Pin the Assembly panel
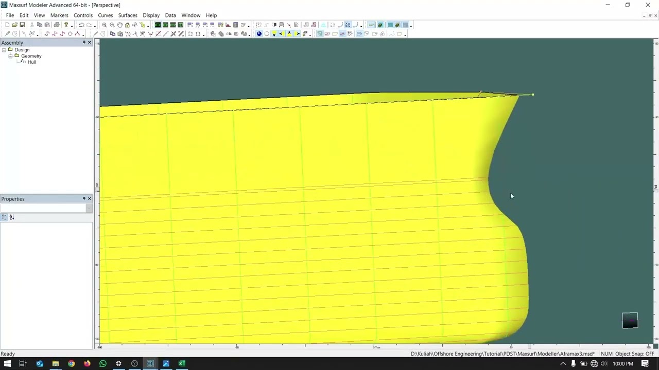Screen dimensions: 659x370 84,42
